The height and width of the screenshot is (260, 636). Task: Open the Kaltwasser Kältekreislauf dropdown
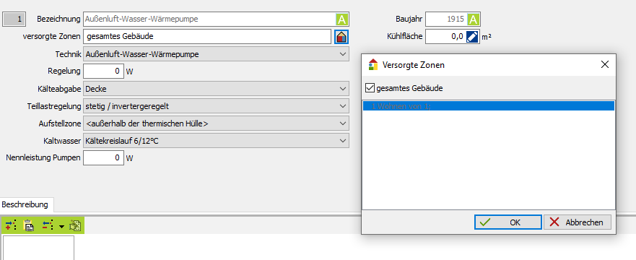coord(216,141)
